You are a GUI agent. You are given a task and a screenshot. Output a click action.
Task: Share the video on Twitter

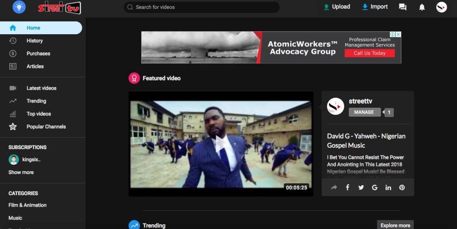point(361,188)
